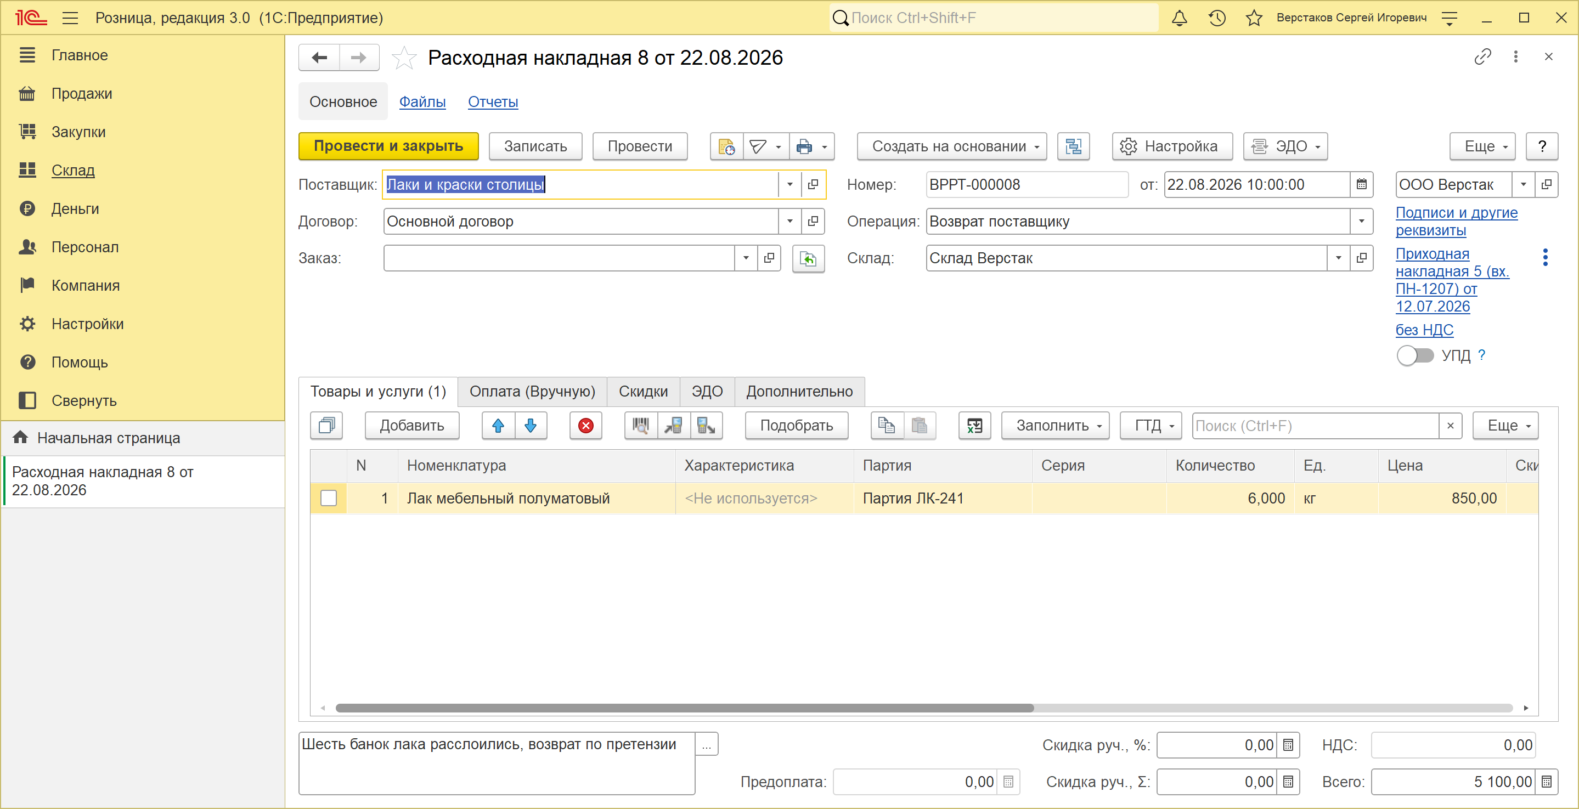
Task: Click the fill-from-order icon beside Заказ
Action: 808,259
